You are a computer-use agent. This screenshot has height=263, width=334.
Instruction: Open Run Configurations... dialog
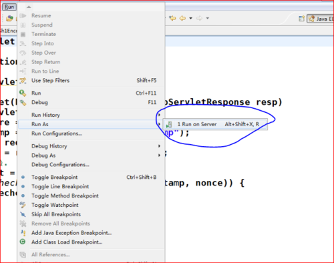pyautogui.click(x=92, y=134)
